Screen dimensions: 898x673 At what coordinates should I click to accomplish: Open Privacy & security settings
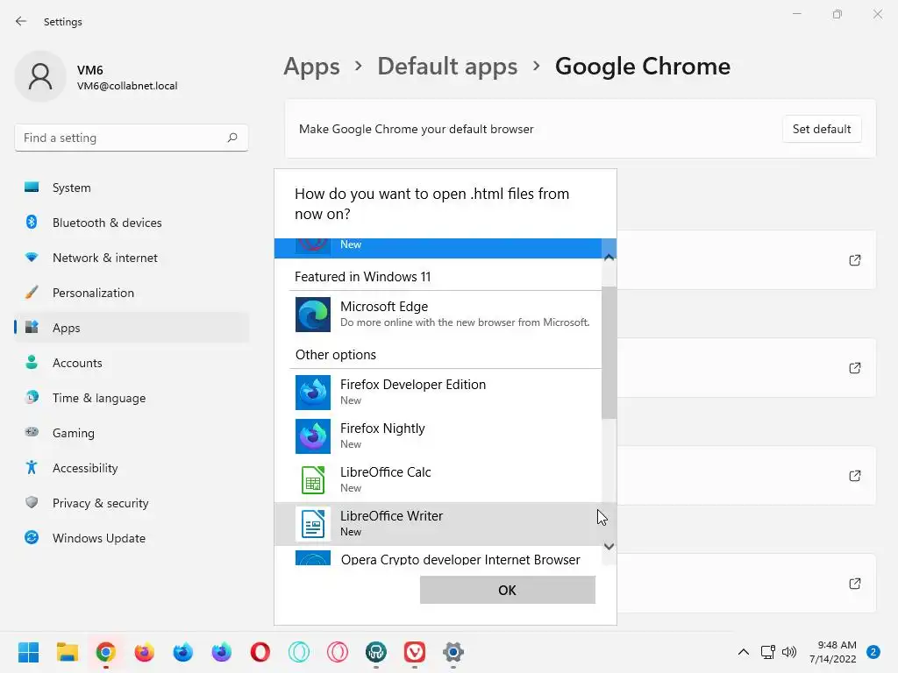pos(132,503)
